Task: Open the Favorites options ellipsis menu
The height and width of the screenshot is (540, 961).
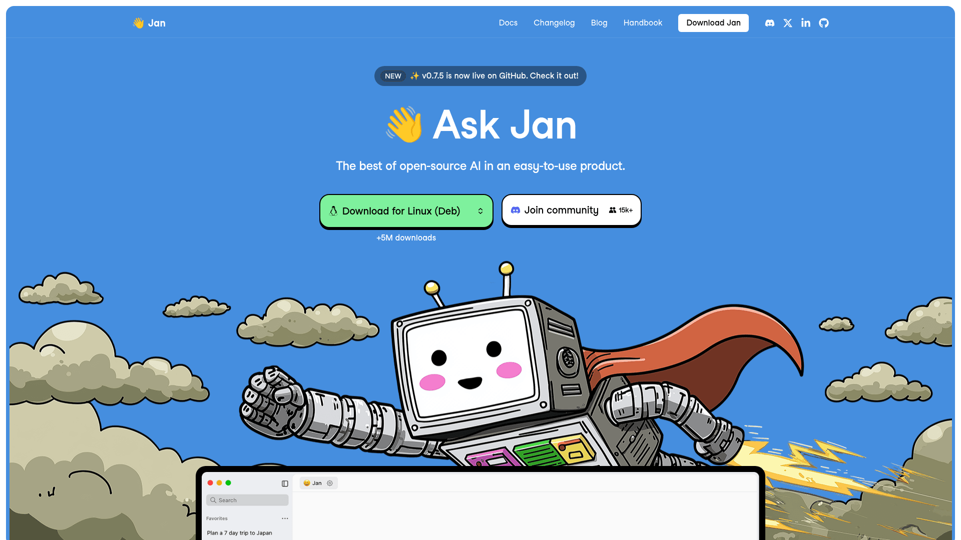Action: point(285,518)
